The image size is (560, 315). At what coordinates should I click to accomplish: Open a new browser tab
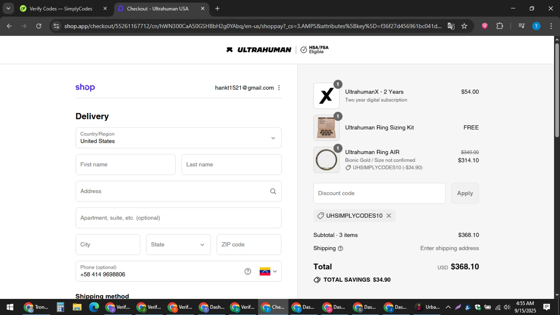(217, 9)
